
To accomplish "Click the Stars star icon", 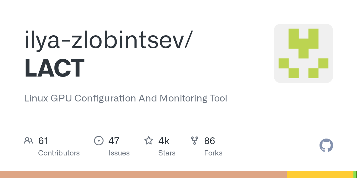I will 149,141.
